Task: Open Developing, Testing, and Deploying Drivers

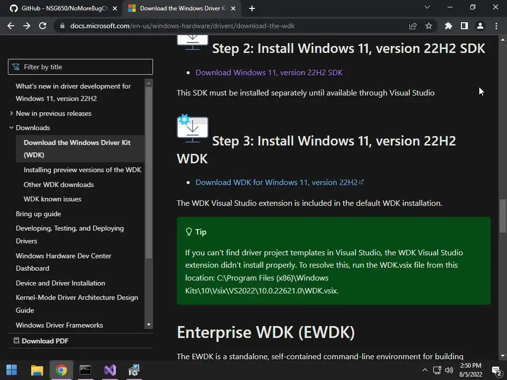Action: [x=70, y=235]
